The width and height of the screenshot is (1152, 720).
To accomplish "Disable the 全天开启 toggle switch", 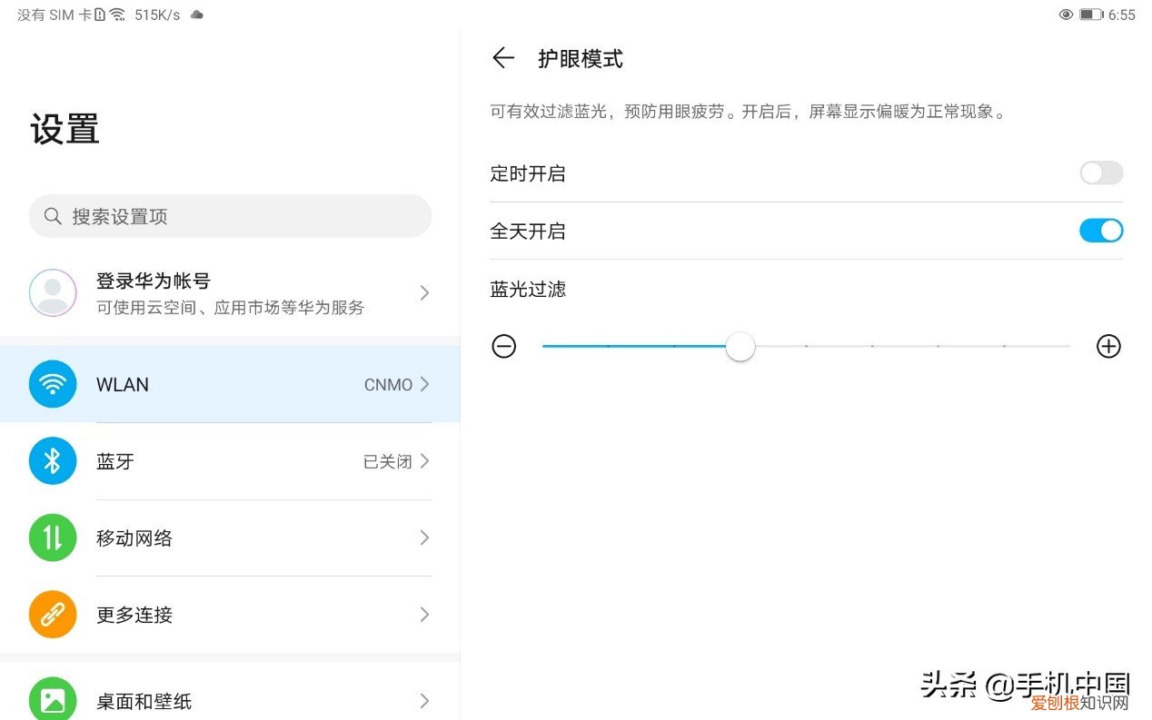I will coord(1101,231).
